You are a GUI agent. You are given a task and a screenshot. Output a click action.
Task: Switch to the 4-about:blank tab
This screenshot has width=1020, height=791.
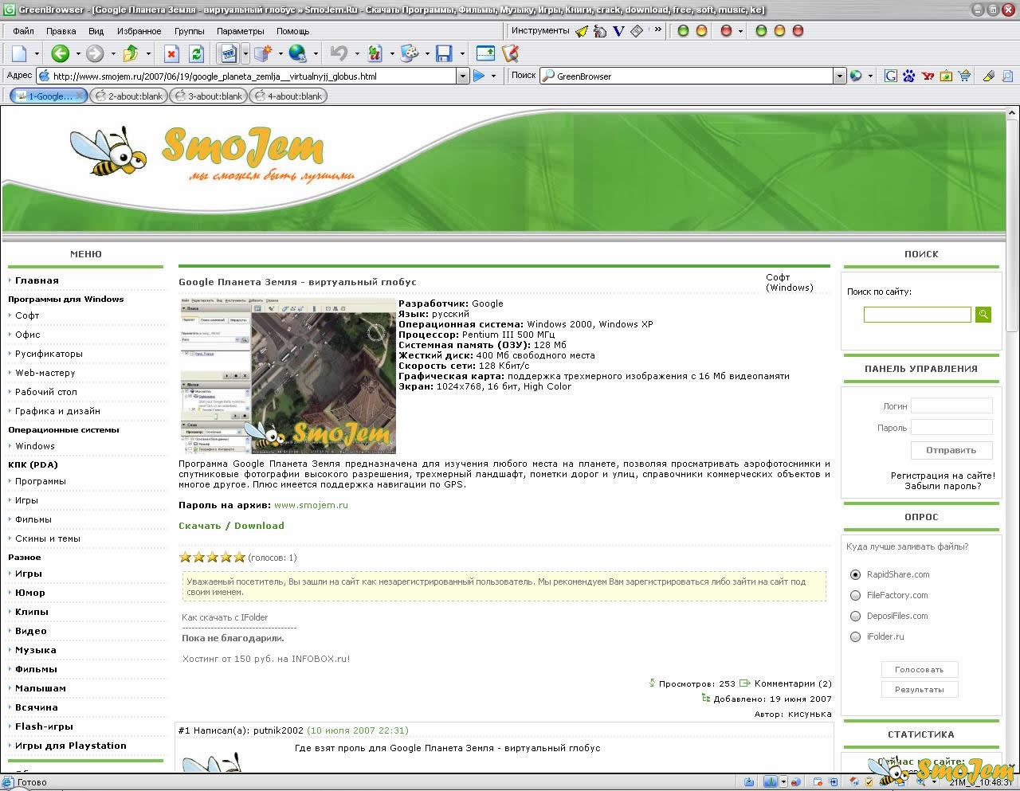tap(288, 96)
